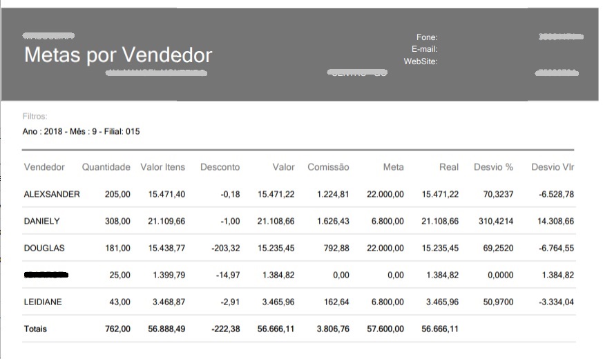Click the Real column header
The image size is (603, 359).
tap(448, 167)
